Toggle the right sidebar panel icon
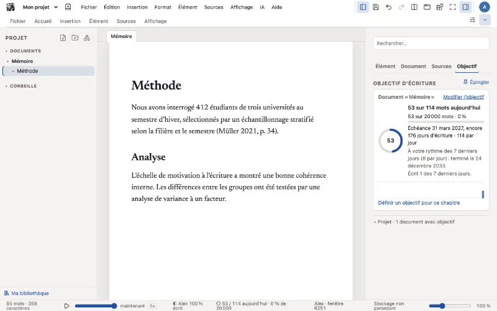This screenshot has width=497, height=311. coord(465,7)
